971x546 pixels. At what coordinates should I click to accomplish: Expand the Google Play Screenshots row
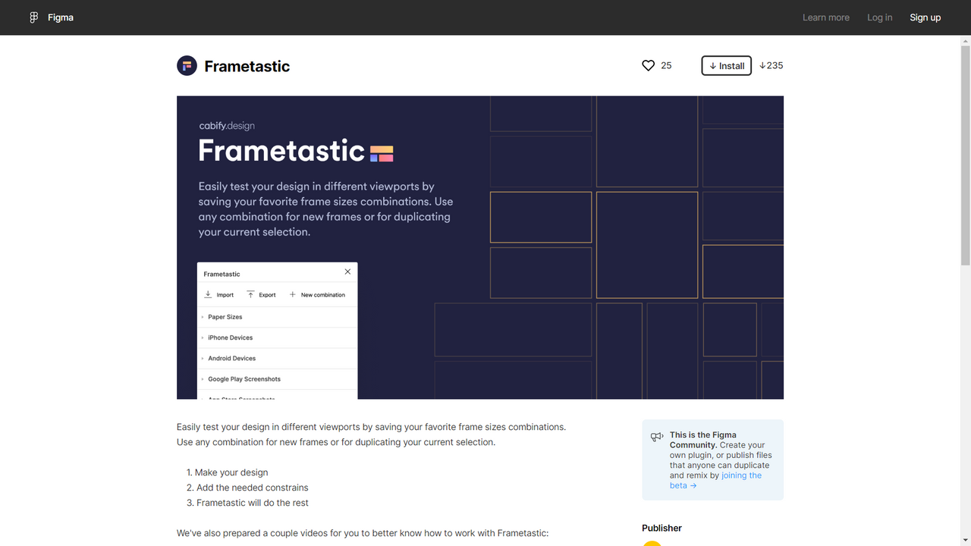click(x=277, y=379)
